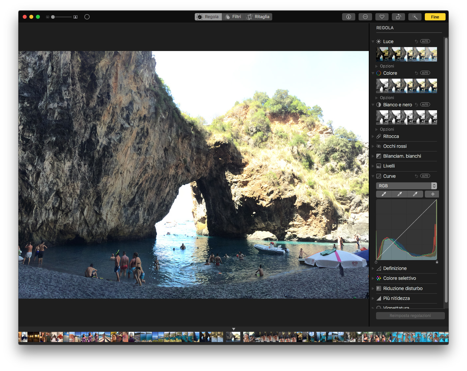The image size is (467, 371).
Task: Switch to the Filtri tab
Action: point(233,17)
